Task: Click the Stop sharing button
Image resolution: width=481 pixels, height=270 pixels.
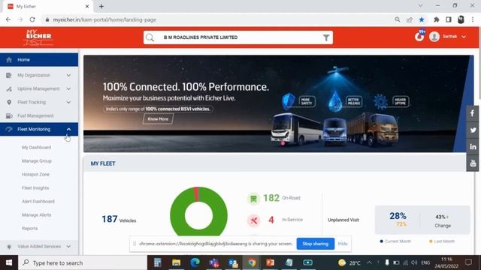Action: click(x=316, y=244)
